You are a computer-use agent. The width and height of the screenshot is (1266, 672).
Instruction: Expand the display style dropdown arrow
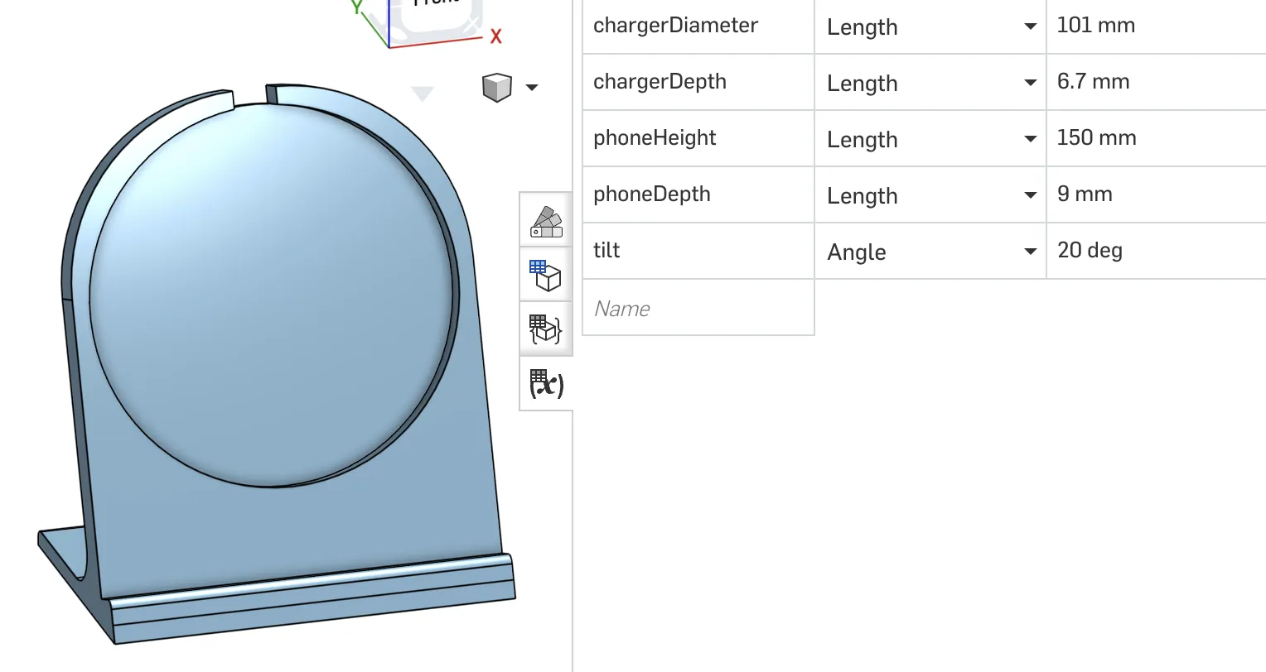coord(532,87)
